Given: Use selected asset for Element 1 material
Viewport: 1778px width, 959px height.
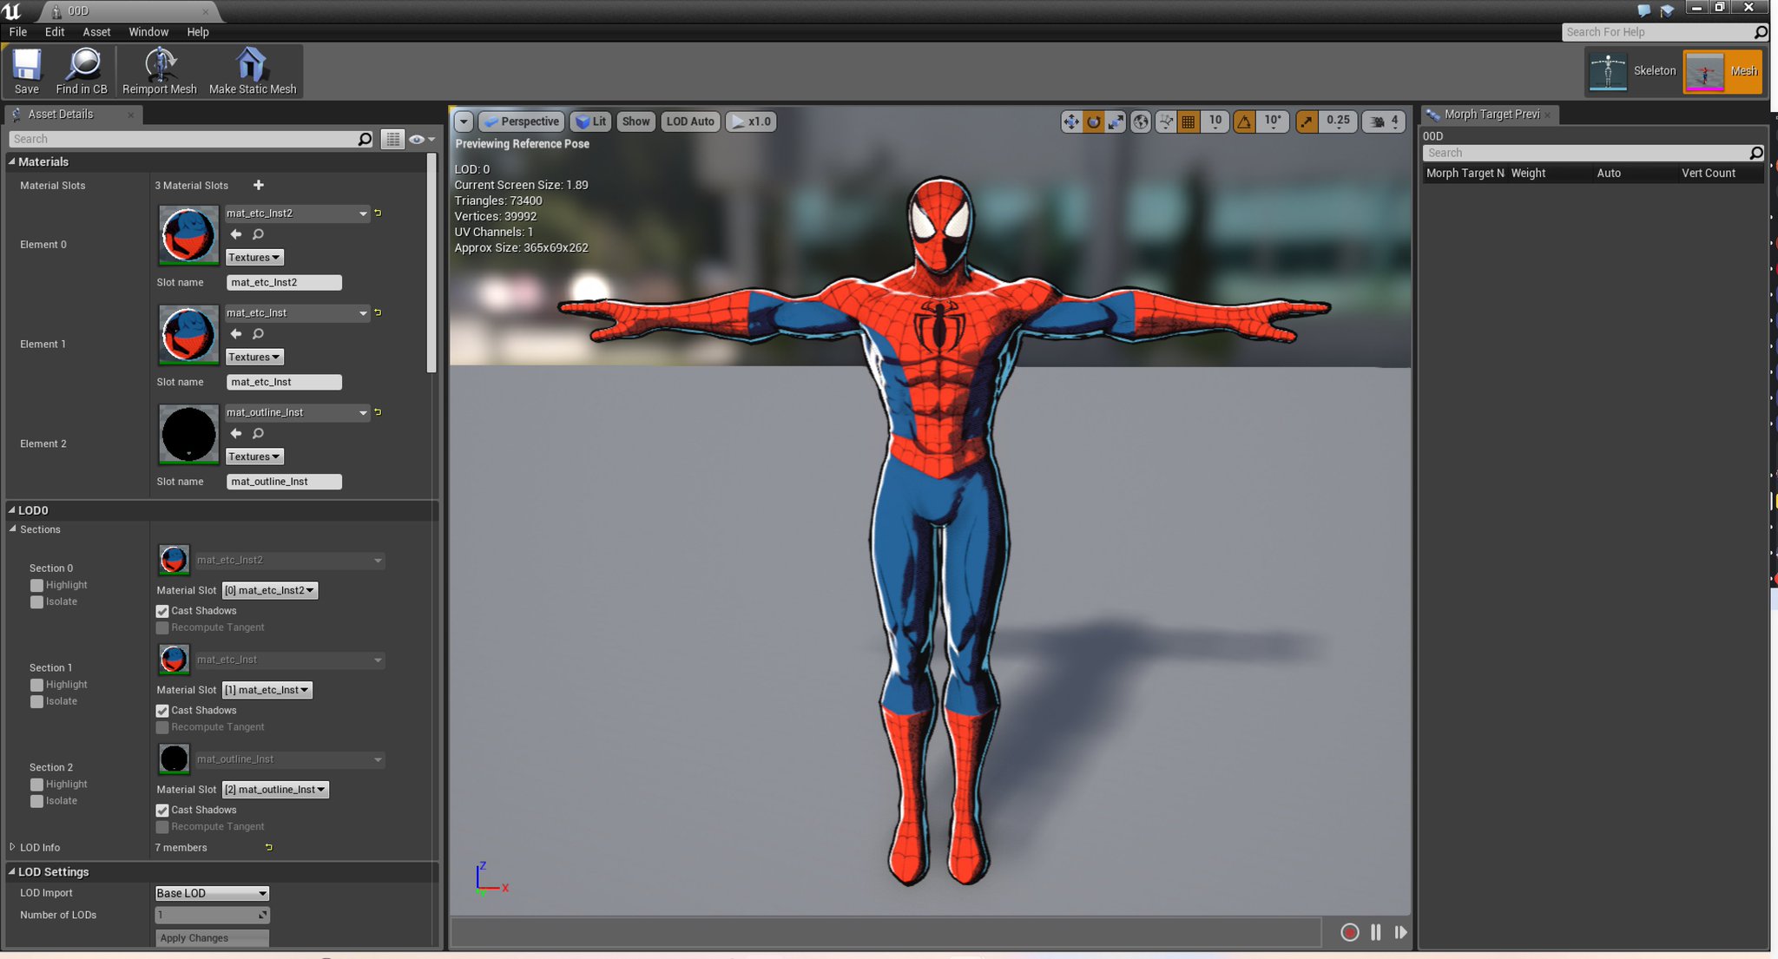Looking at the screenshot, I should point(236,334).
